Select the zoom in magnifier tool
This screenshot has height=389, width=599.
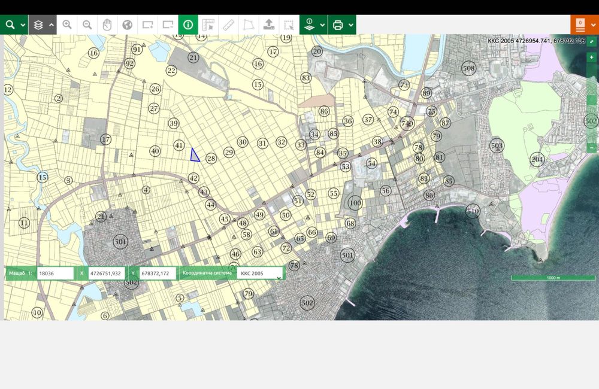pyautogui.click(x=67, y=25)
